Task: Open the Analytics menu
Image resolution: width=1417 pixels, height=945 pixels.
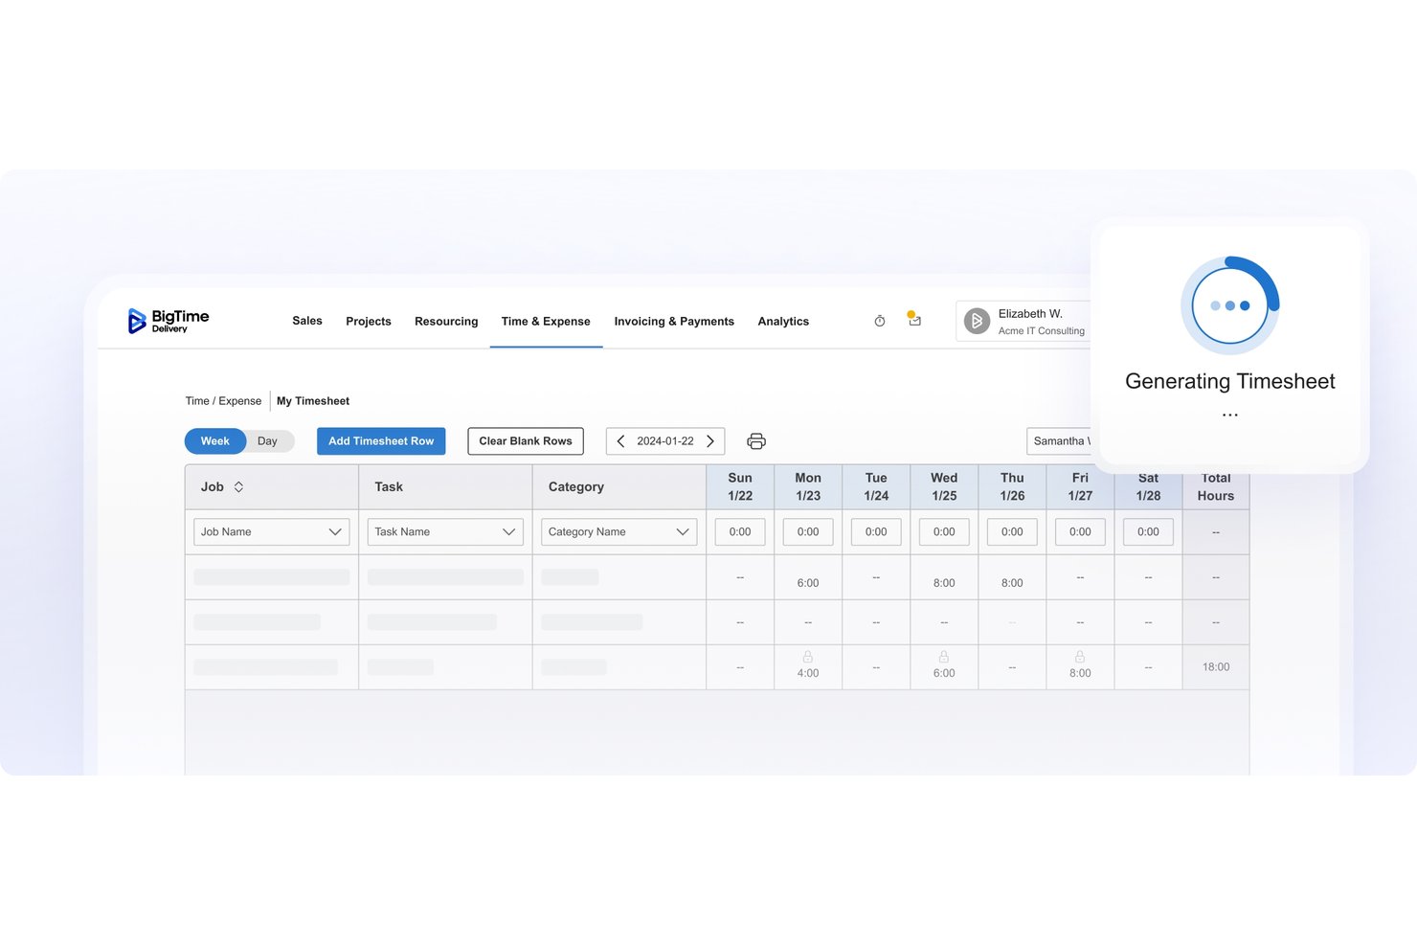Action: pos(783,322)
